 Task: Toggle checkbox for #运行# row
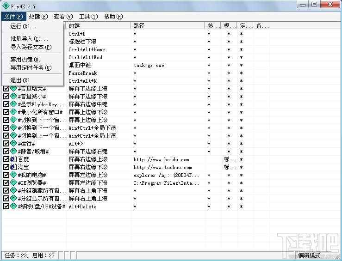[x=6, y=144]
